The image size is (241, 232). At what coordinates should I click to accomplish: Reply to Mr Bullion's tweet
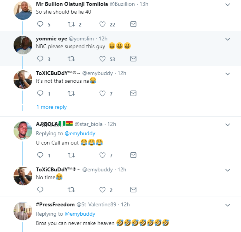coord(40,24)
